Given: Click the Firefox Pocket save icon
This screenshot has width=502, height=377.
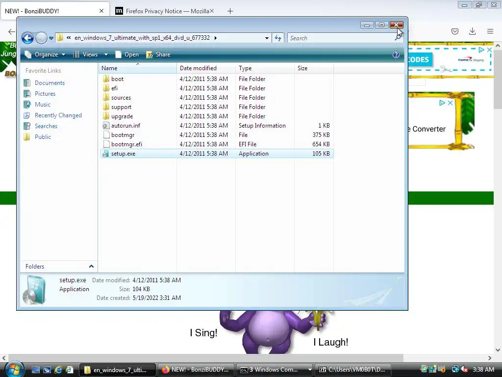Looking at the screenshot, I should click(454, 31).
